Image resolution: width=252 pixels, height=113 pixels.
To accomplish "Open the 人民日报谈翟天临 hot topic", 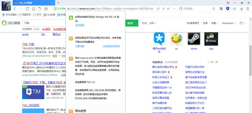I will point(162,108).
